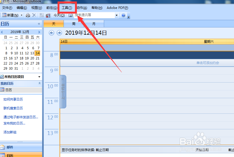Viewport: 234px width, 157px height.
Task: Click the Print icon in toolbar
Action: pos(28,15)
